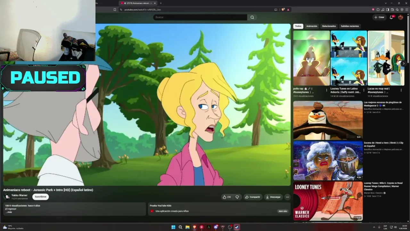Switch to the Animaniacs reboot browser tab
This screenshot has height=231, width=410.
coord(138,3)
